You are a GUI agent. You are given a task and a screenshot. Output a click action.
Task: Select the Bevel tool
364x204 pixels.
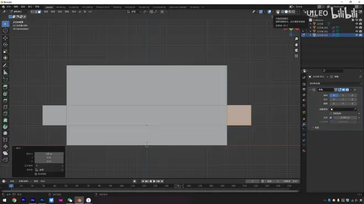pos(6,101)
